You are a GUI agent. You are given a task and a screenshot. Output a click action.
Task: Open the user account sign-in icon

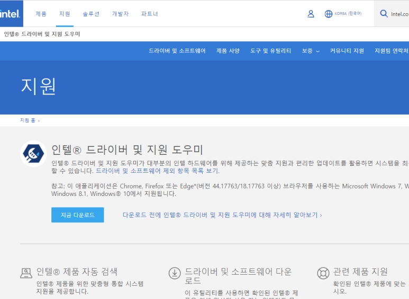pos(311,14)
